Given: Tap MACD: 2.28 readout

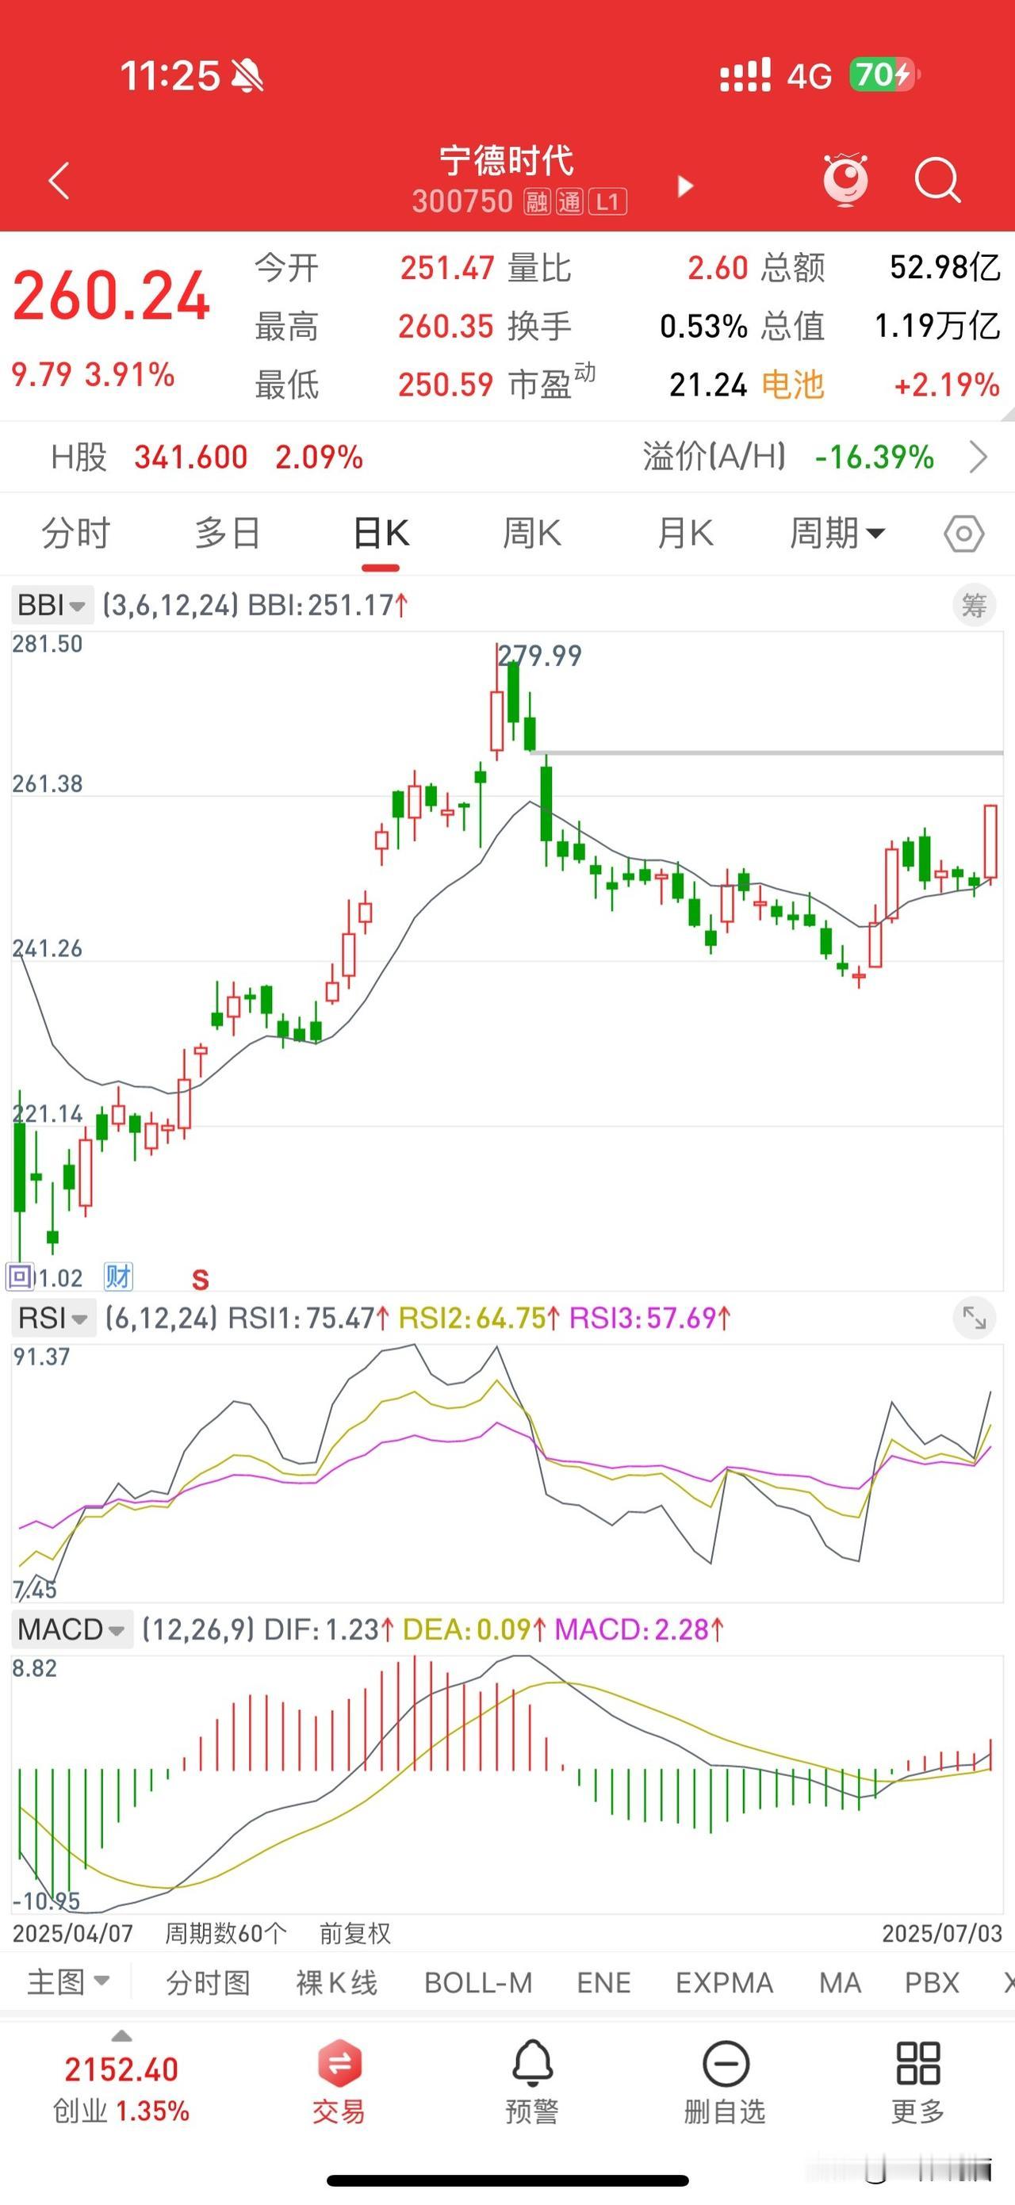Looking at the screenshot, I should pos(639,1629).
